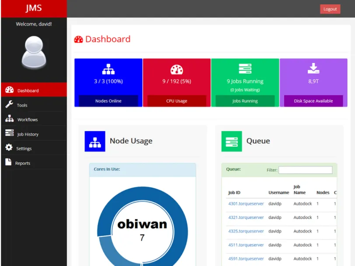Click the Job History server icon

tap(10, 133)
